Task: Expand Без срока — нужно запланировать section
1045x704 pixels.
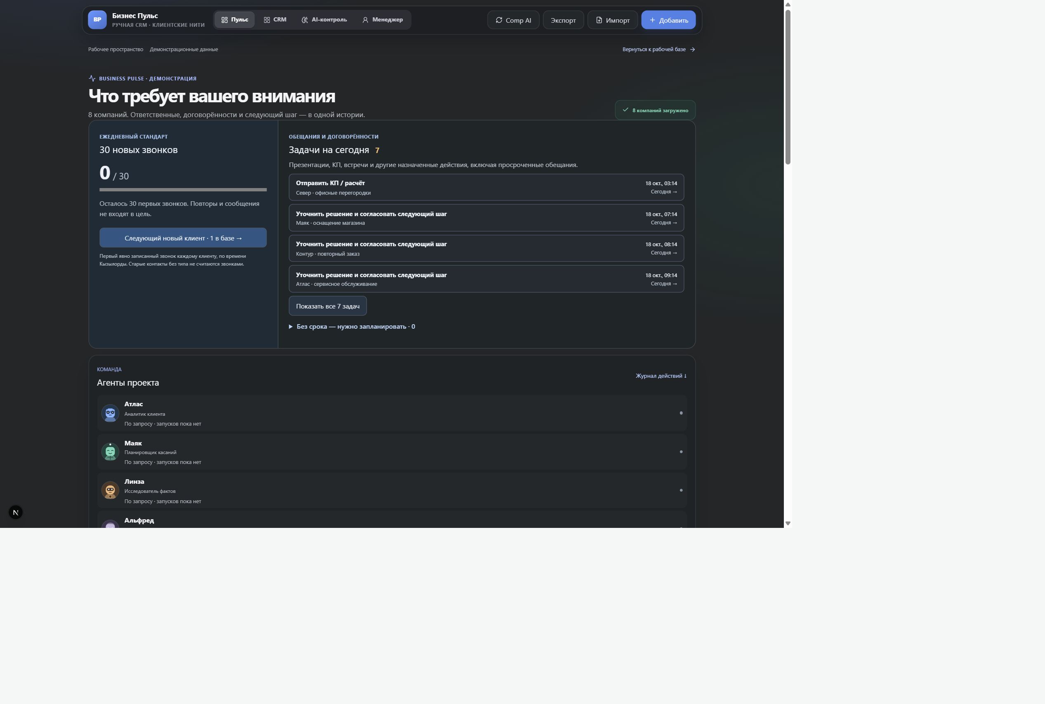Action: click(352, 326)
